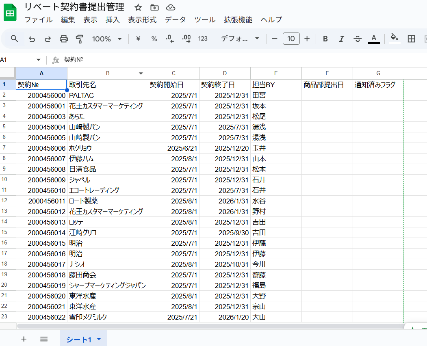Select the cell containing 雪印メグミルク
The height and width of the screenshot is (346, 427).
click(108, 317)
